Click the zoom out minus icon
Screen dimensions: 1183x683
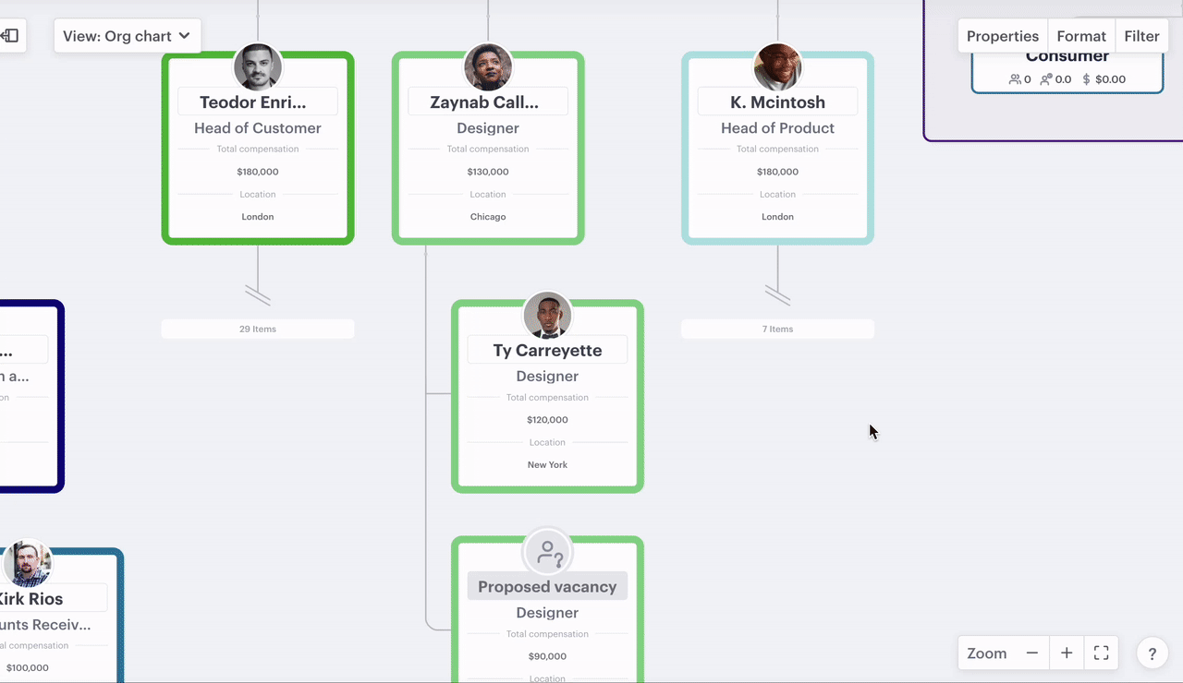[1032, 653]
